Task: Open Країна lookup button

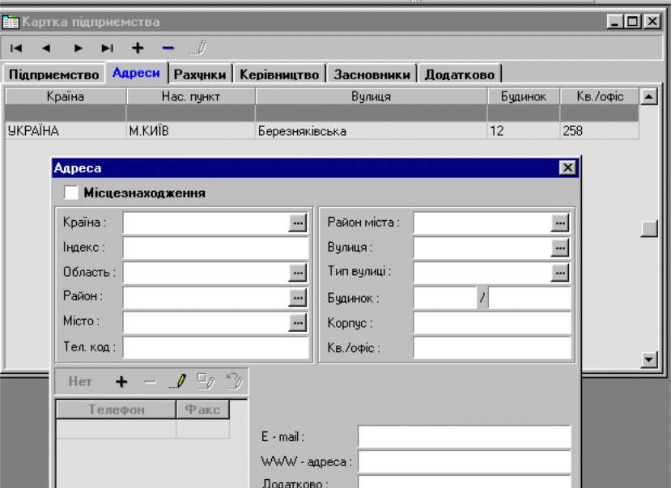Action: click(x=298, y=223)
